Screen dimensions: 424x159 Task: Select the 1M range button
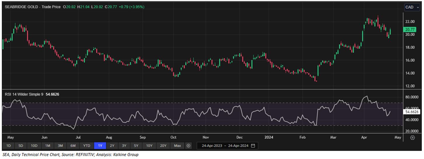[x=47, y=146]
